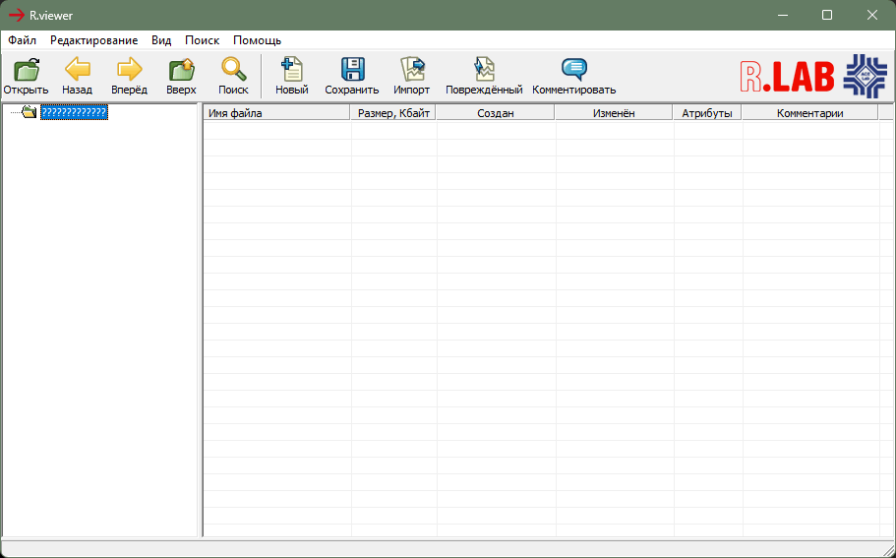
Task: Sort by Изменён column header
Action: click(614, 113)
